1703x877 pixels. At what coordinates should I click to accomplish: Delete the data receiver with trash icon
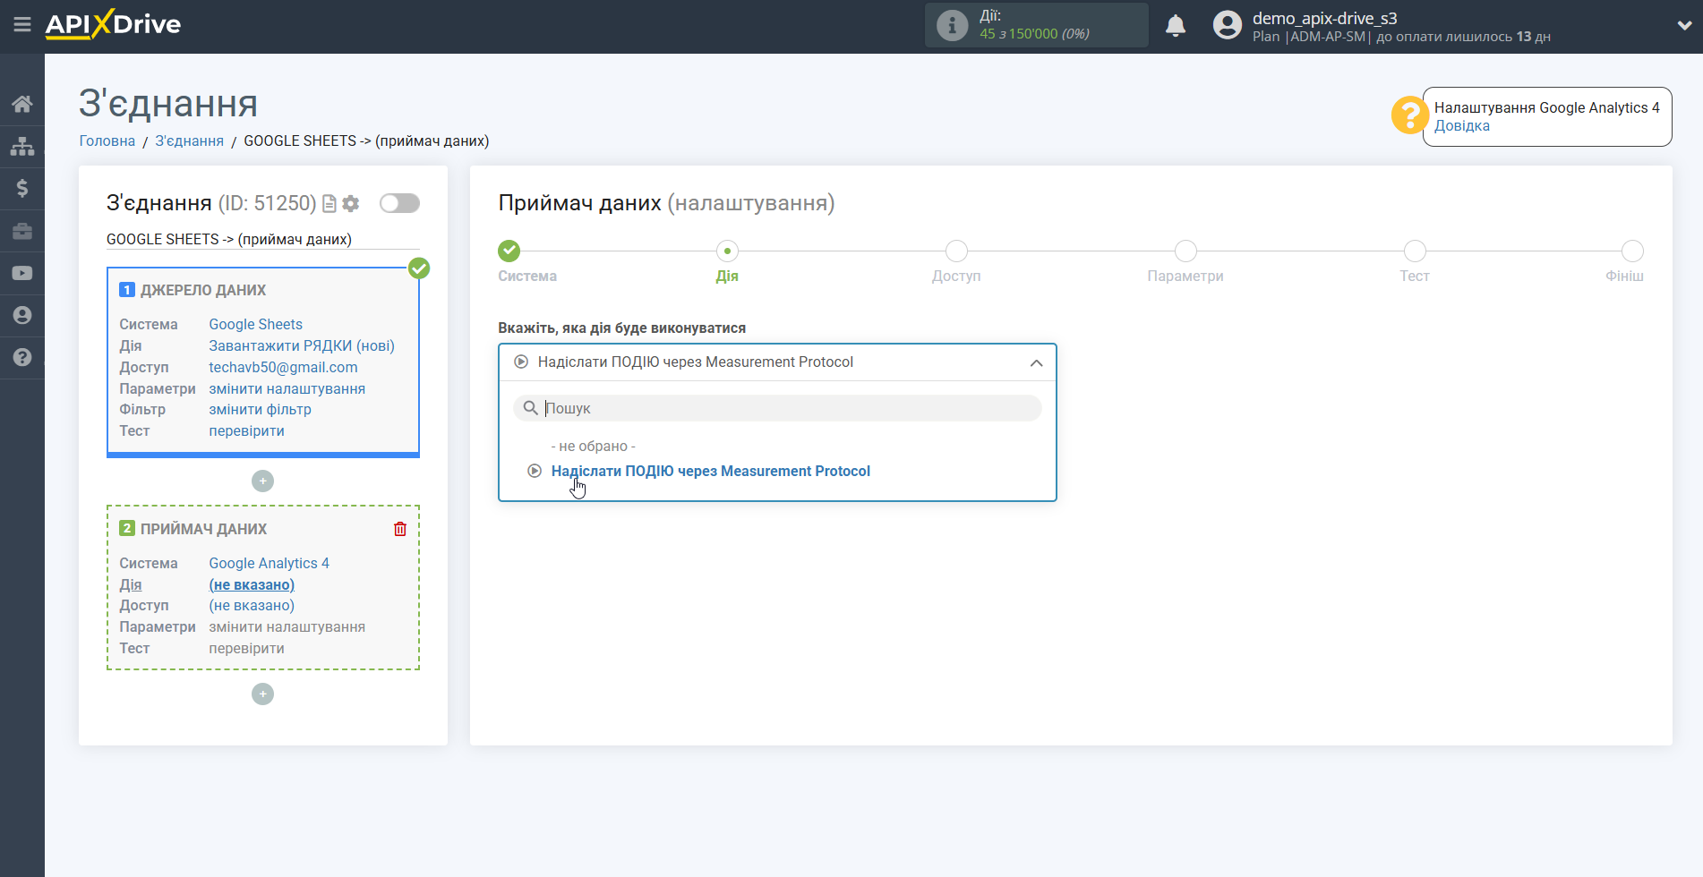[400, 529]
